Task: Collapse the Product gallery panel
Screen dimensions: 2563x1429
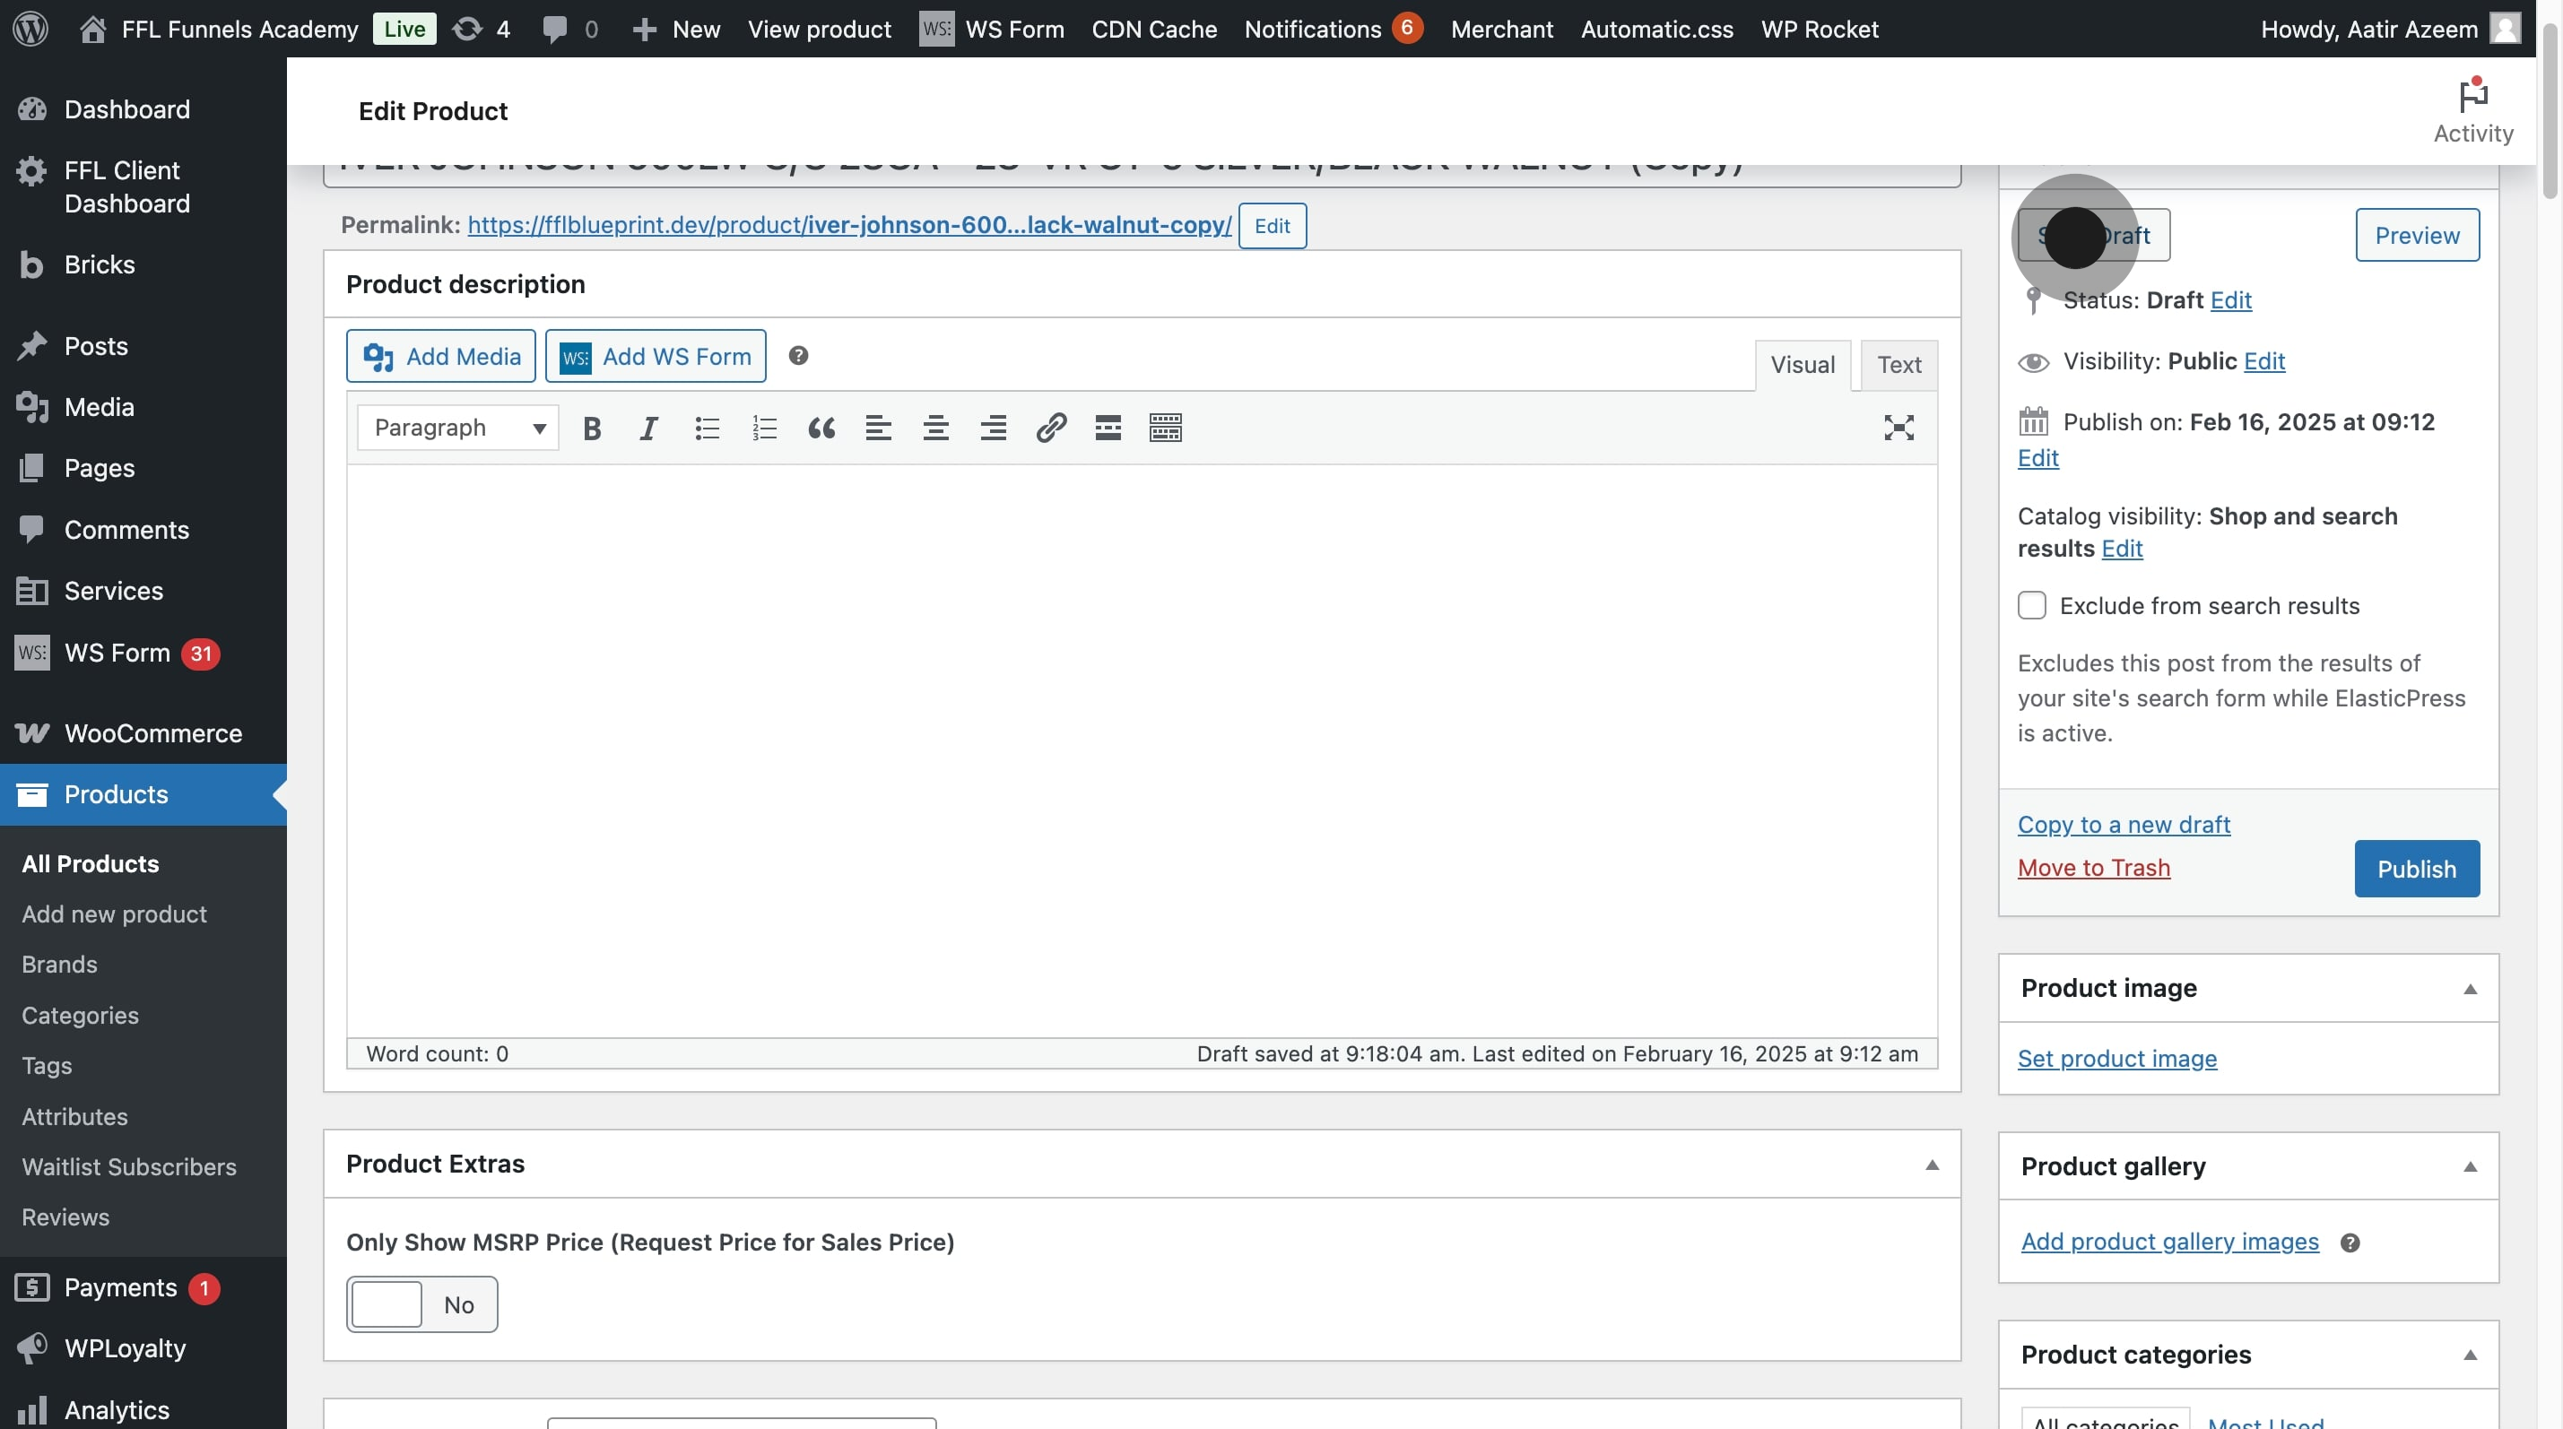Action: 2470,1166
